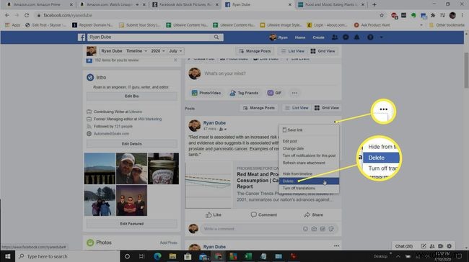Expand the Timeline dropdown
The height and width of the screenshot is (262, 469).
(x=136, y=51)
